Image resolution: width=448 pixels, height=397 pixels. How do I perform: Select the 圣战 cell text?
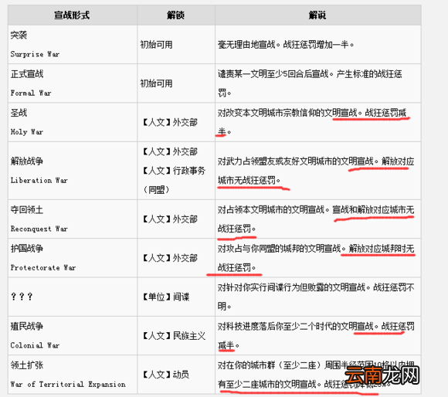pyautogui.click(x=19, y=113)
